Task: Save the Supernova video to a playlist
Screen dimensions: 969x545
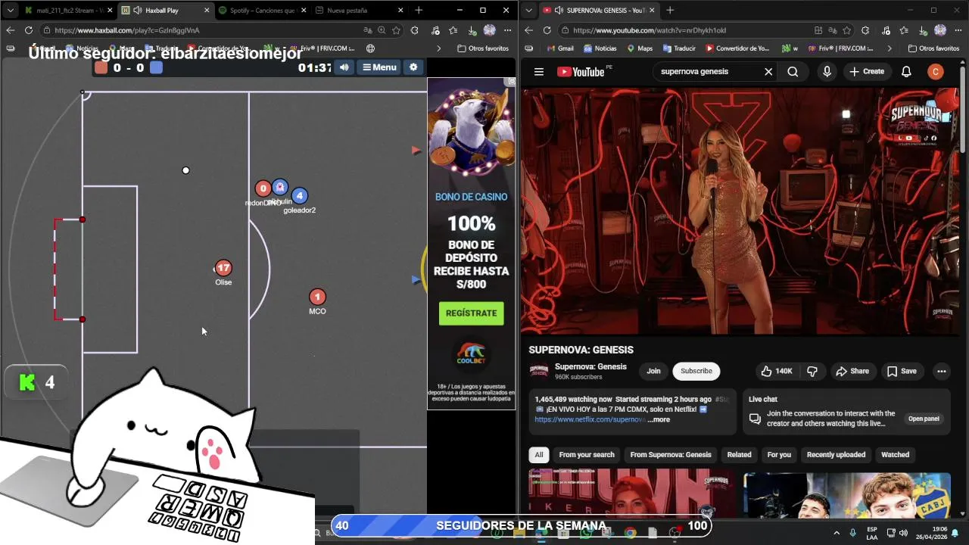Action: (902, 371)
